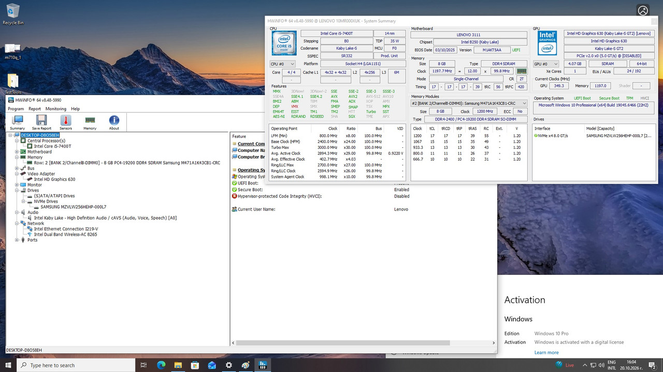Open the Windows Start menu

click(x=8, y=365)
